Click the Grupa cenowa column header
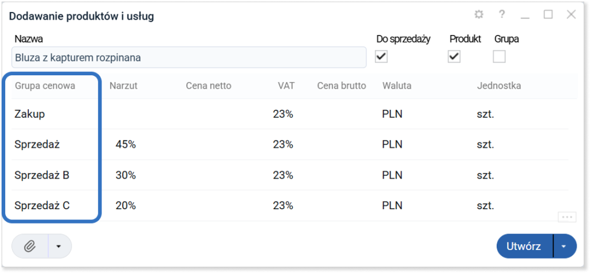590x273 pixels. click(x=45, y=86)
